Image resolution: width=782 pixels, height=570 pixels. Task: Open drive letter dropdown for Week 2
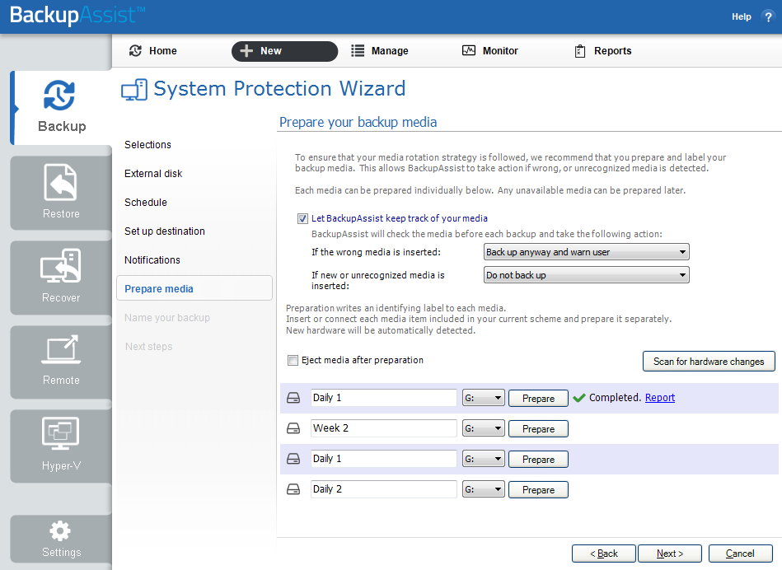coord(483,428)
